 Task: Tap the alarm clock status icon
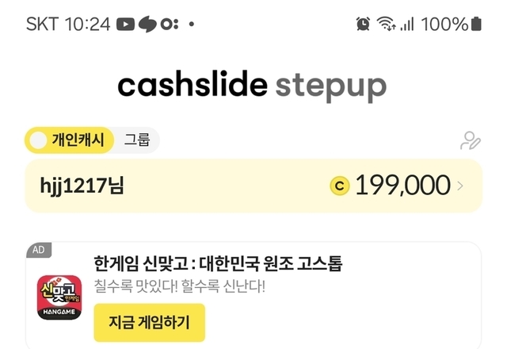363,24
